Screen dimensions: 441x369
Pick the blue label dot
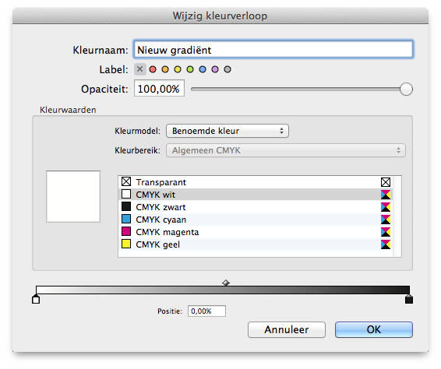[203, 69]
